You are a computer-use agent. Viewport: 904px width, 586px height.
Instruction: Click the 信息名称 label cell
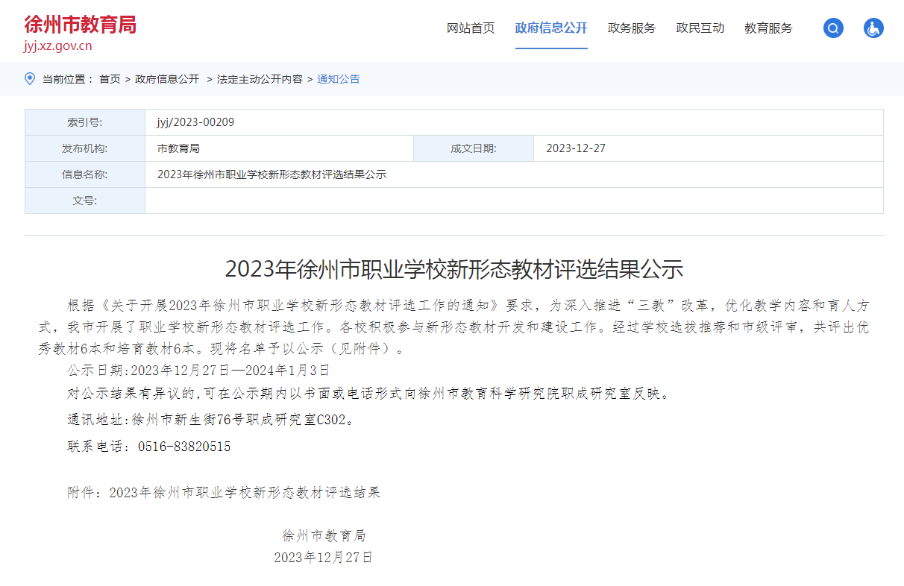[x=85, y=174]
